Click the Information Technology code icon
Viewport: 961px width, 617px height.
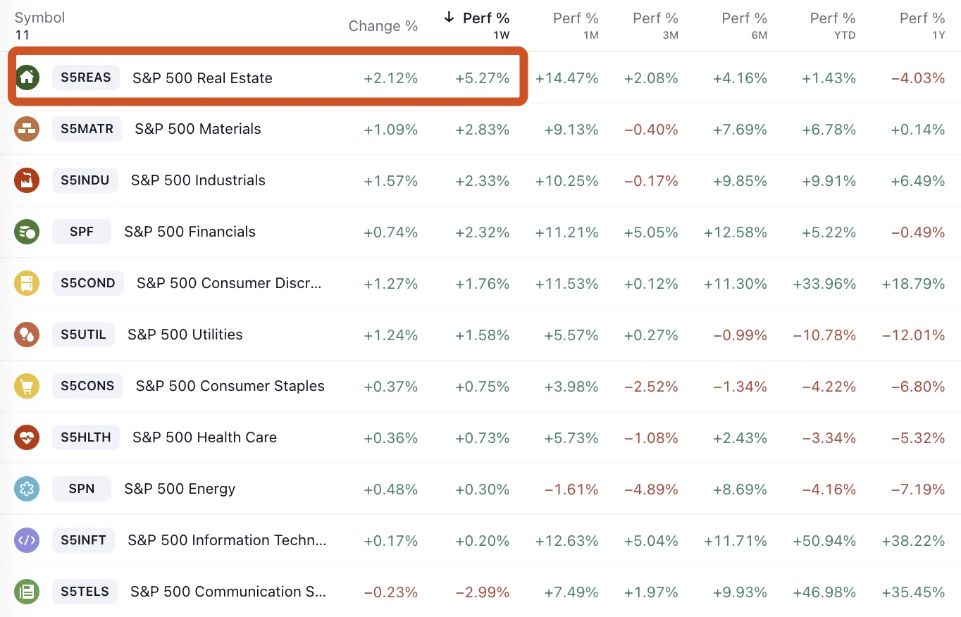(x=27, y=540)
